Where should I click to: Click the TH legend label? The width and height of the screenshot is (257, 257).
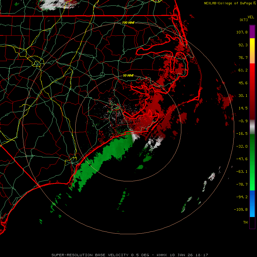point(245,222)
